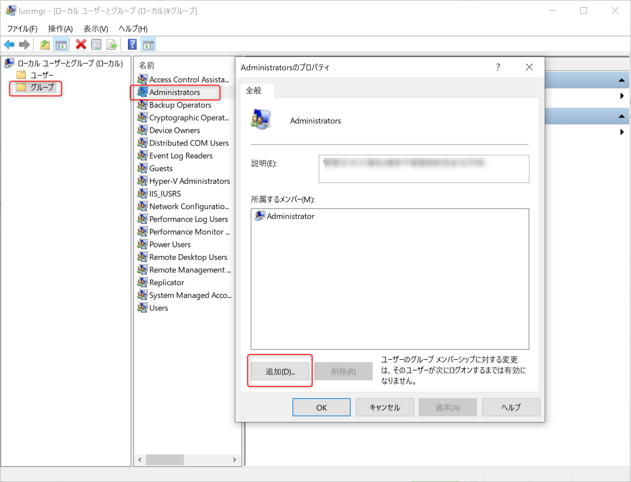Click the Export List toolbar icon
Image resolution: width=631 pixels, height=482 pixels.
point(112,45)
